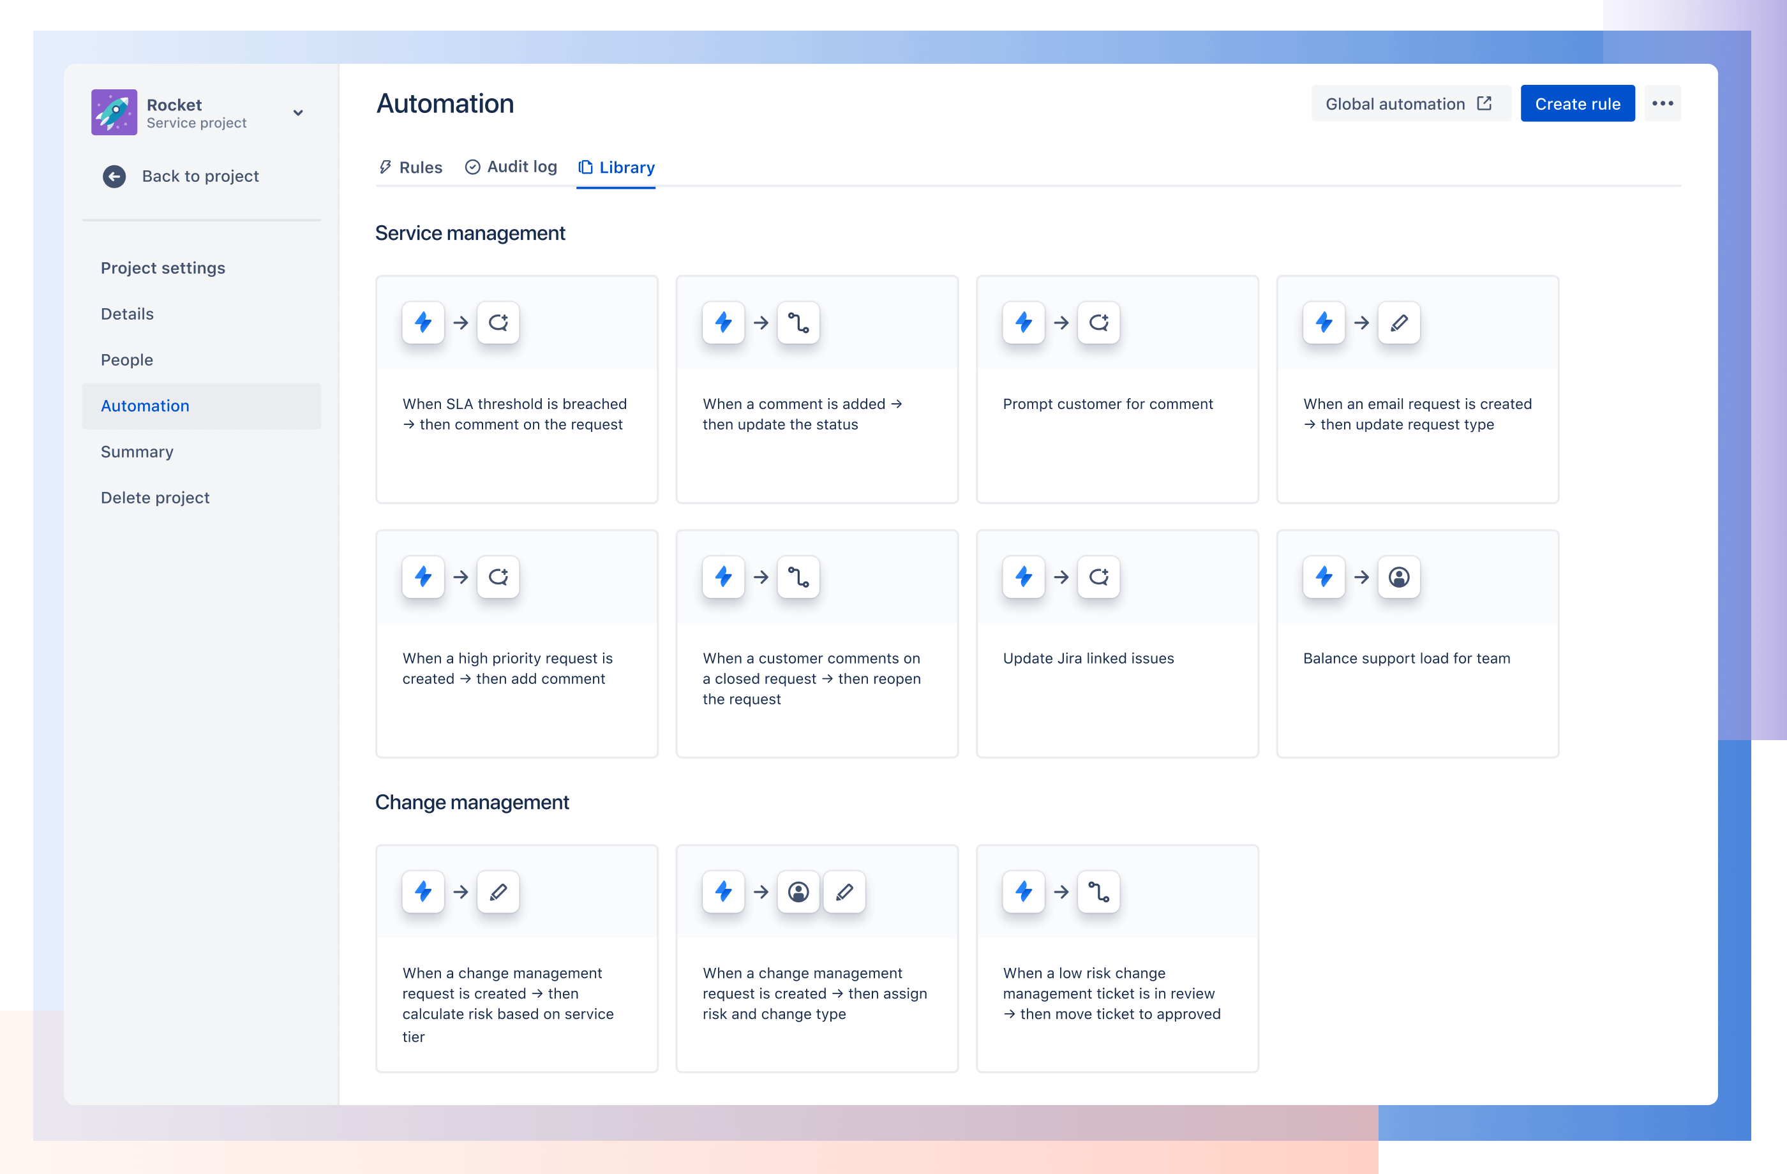
Task: Navigate to People project settings
Action: point(127,360)
